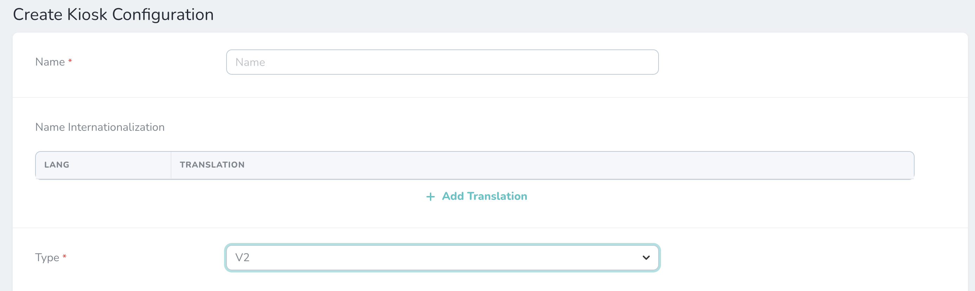
Task: Click the word Add in Add Translation
Action: 453,196
